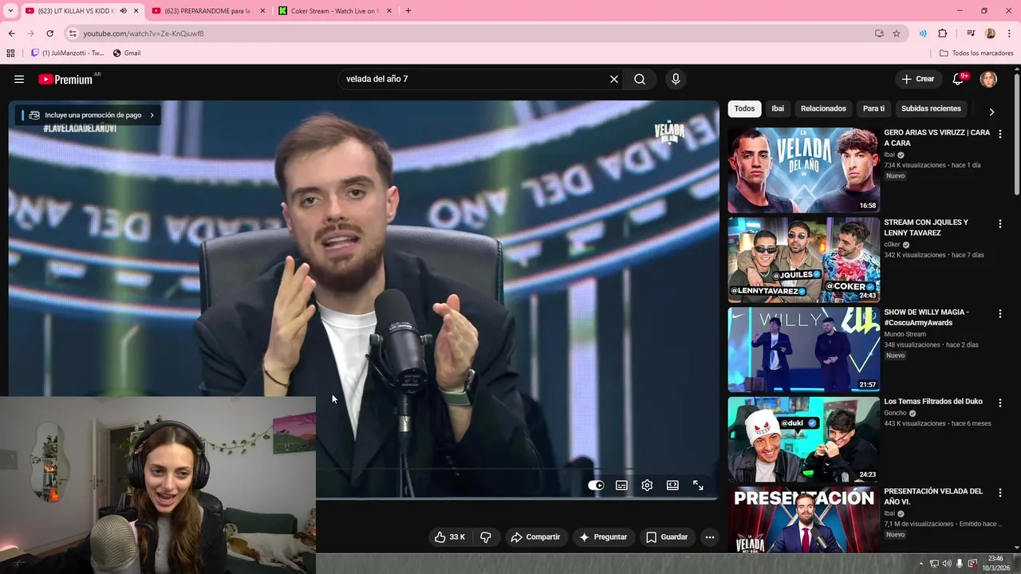Switch to Coker Stream Kick tab
Viewport: 1021px width, 574px height.
click(x=334, y=11)
